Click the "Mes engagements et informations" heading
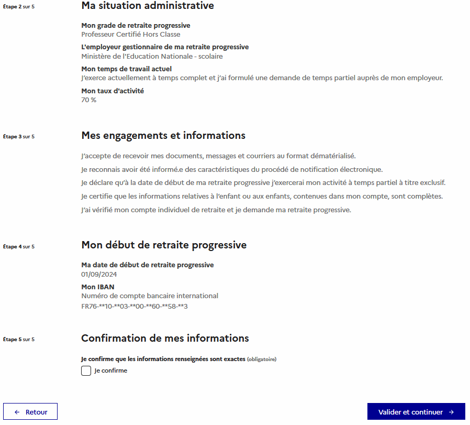470x425 pixels. [x=163, y=136]
